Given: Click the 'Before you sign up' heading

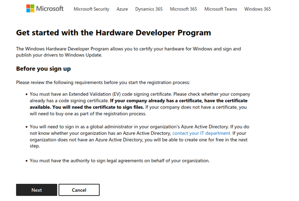Looking at the screenshot, I should [x=44, y=69].
